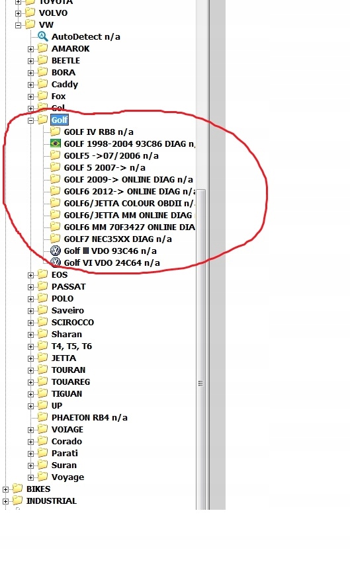Collapse the VW tree node
The width and height of the screenshot is (350, 564).
point(18,25)
